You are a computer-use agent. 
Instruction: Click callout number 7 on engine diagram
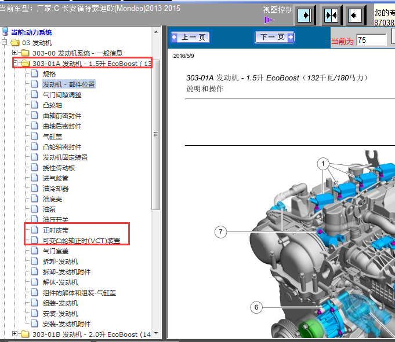220,231
